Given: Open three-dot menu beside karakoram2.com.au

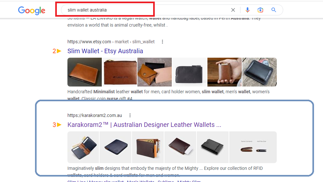Looking at the screenshot, I should (130, 115).
